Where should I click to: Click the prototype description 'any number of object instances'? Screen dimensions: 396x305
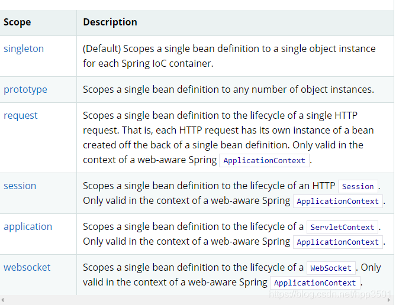[x=303, y=90]
